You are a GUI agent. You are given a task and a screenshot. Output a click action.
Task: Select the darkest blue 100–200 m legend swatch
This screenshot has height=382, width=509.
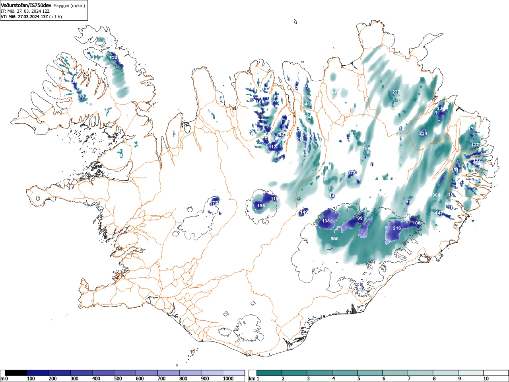coord(38,373)
